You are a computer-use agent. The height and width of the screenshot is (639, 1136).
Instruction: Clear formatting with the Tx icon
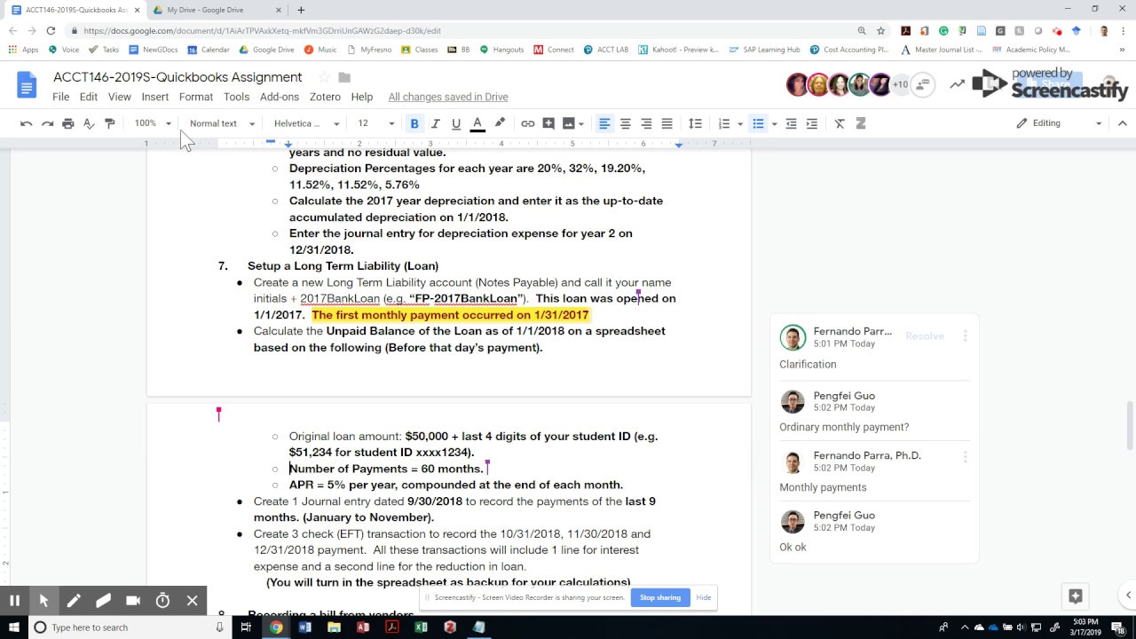(840, 123)
